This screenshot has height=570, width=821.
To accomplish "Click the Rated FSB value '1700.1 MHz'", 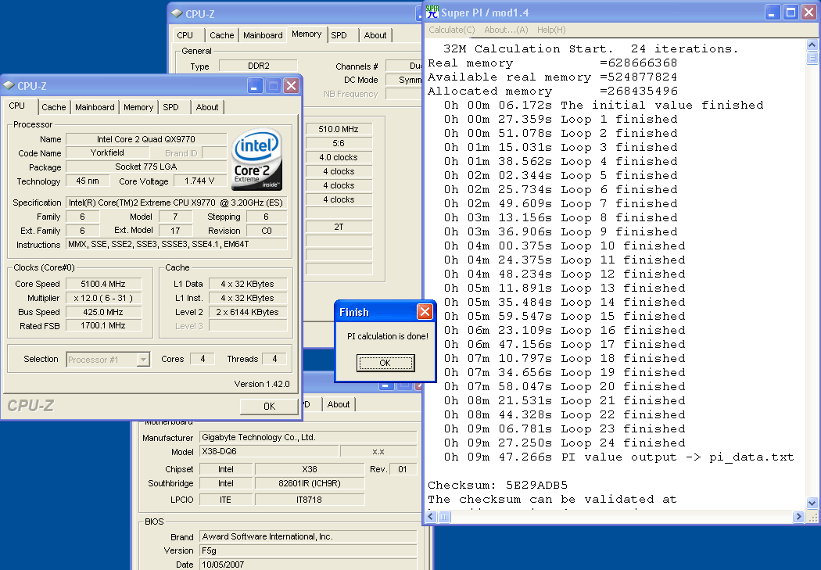I will [103, 325].
